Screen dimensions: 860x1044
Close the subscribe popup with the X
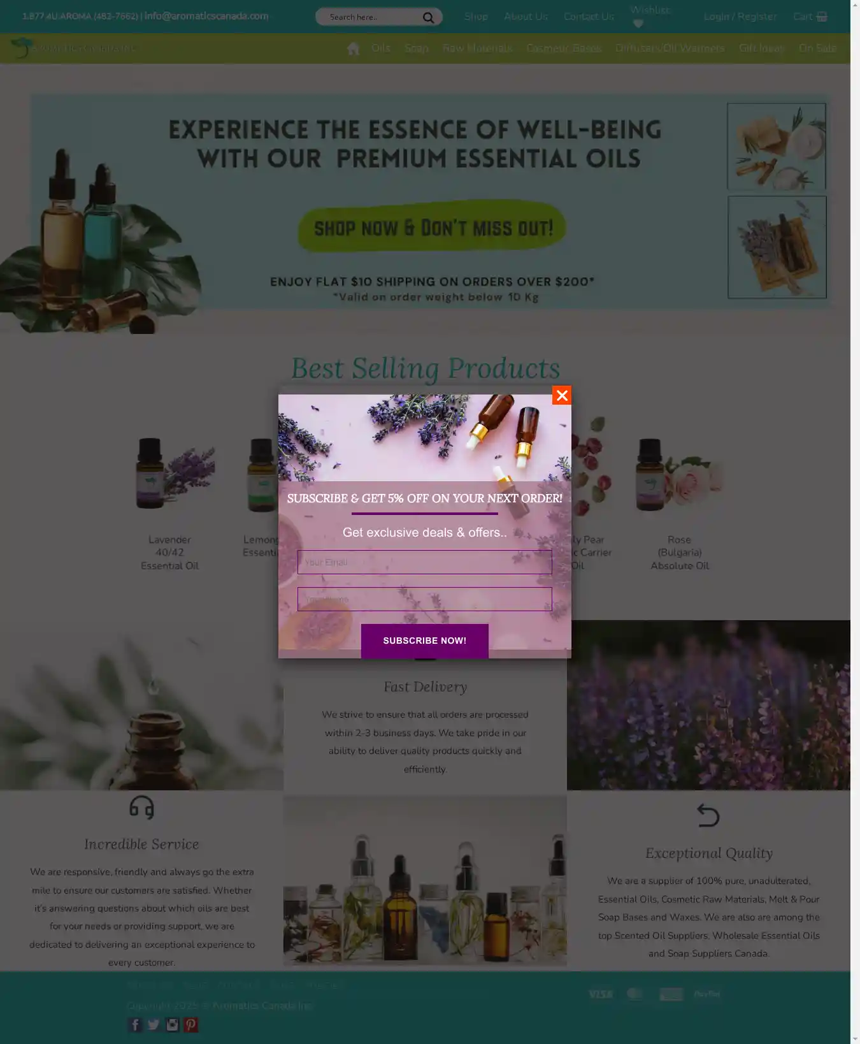(561, 395)
